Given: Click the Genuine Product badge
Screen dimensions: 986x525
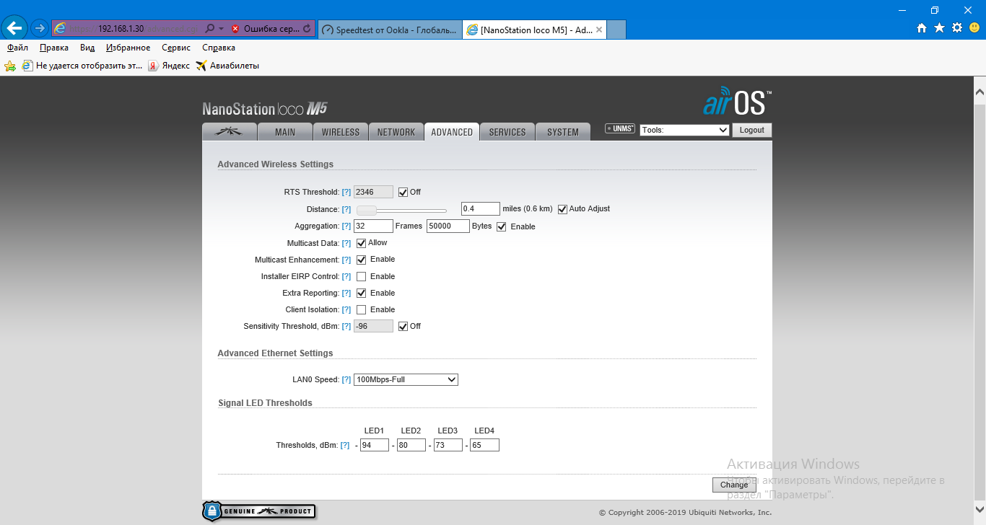Looking at the screenshot, I should tap(258, 511).
